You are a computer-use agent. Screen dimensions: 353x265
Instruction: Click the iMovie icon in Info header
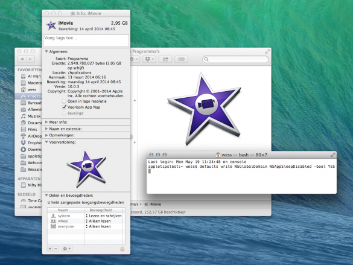coord(51,25)
